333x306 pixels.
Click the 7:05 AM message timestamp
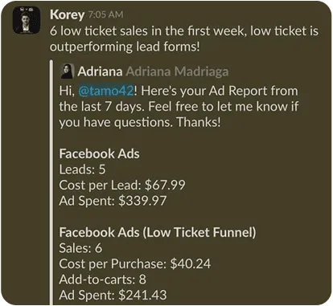click(x=105, y=14)
